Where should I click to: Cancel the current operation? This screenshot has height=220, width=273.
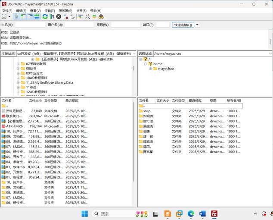point(59,17)
